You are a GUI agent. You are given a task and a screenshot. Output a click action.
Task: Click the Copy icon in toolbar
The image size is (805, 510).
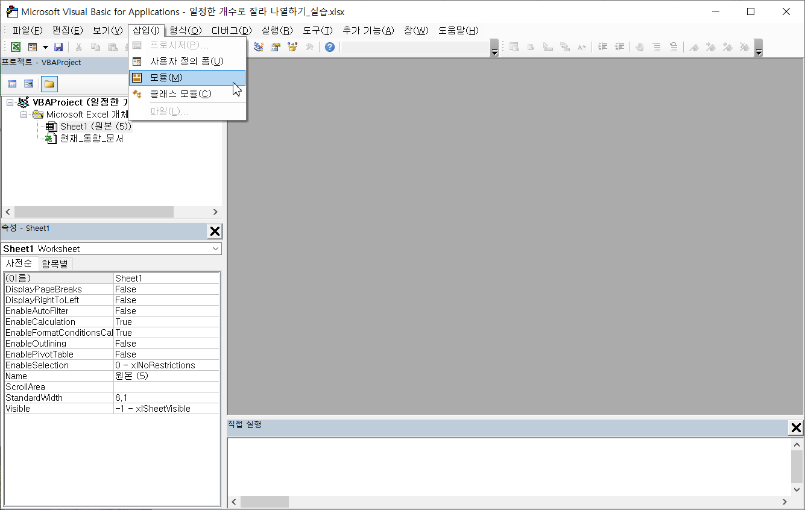[x=95, y=47]
